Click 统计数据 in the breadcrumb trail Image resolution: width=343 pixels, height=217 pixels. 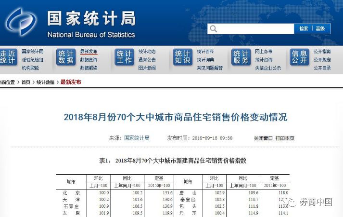[45, 82]
